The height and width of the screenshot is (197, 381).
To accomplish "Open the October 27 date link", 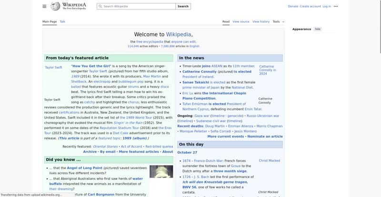I will point(187,152).
